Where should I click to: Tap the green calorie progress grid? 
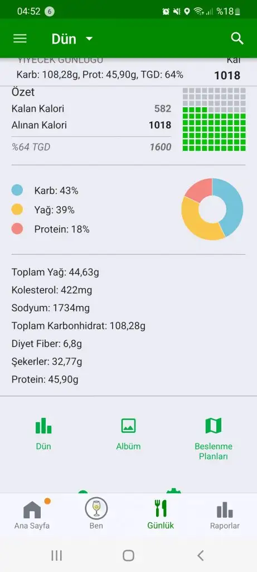(x=214, y=120)
